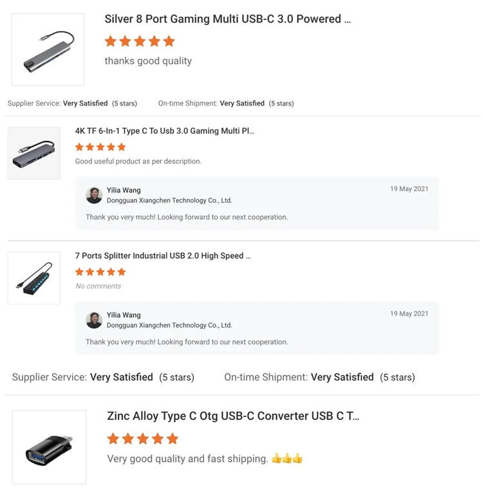Click the "thanks good quality" review text
This screenshot has height=488, width=483.
(x=148, y=61)
